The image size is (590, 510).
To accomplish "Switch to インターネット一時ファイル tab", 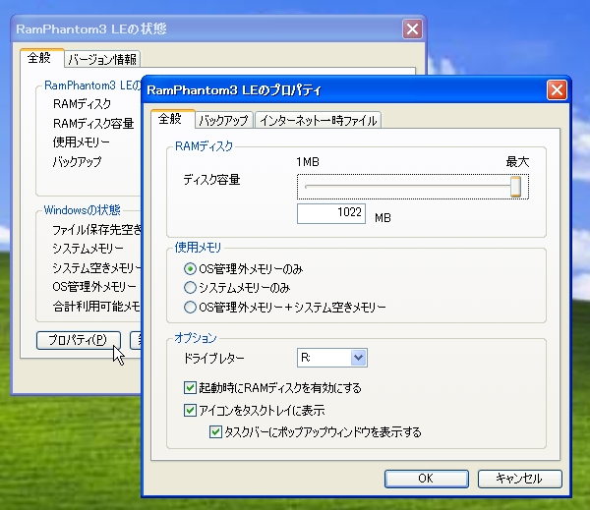I will 318,120.
